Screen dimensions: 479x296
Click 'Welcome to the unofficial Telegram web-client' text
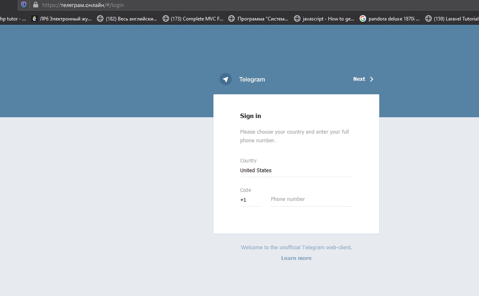tap(296, 248)
